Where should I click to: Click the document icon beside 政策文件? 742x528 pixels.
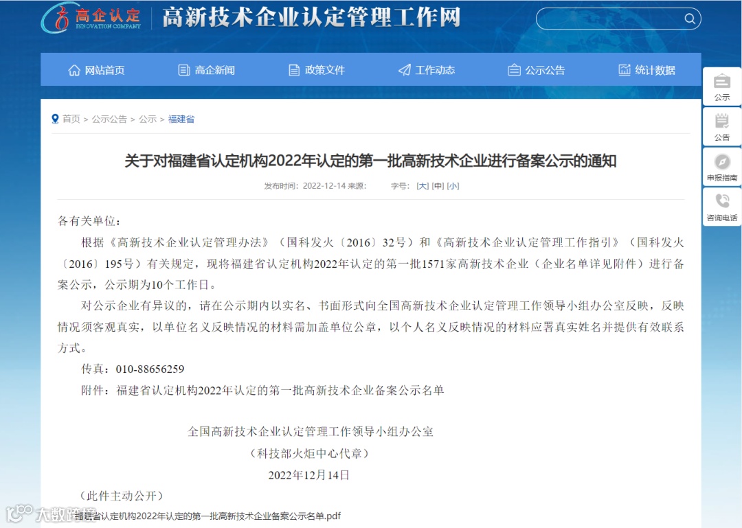point(294,71)
